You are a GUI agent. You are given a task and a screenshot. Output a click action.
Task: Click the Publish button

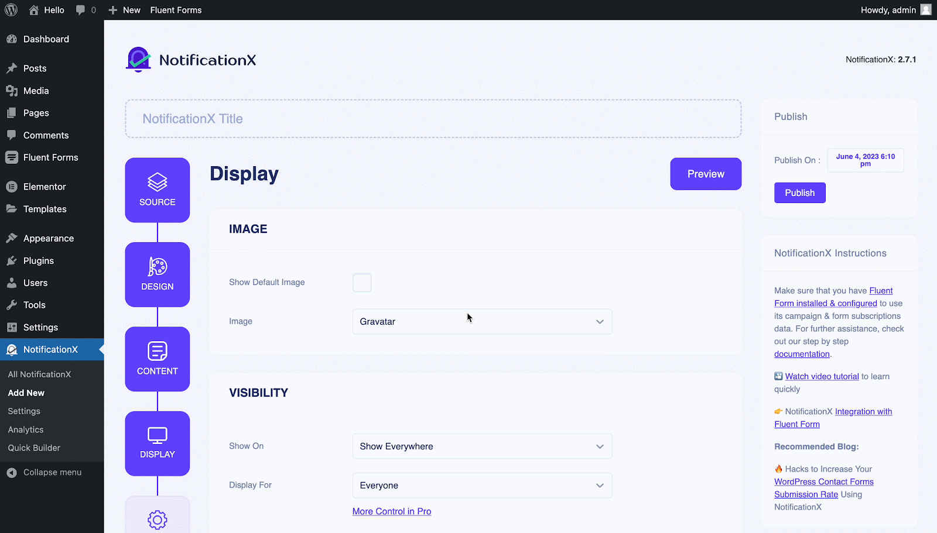coord(800,193)
